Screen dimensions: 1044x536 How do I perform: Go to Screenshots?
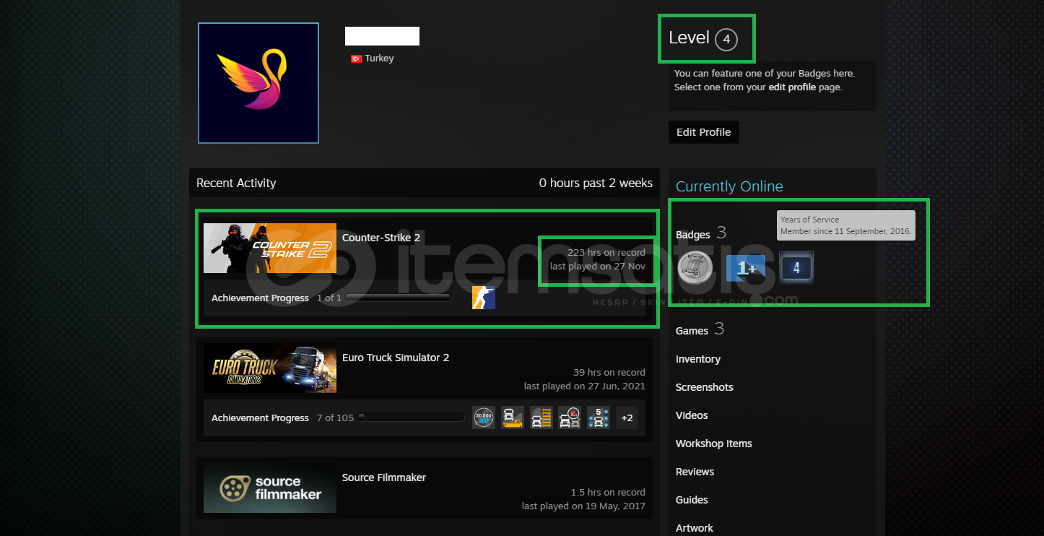click(705, 387)
